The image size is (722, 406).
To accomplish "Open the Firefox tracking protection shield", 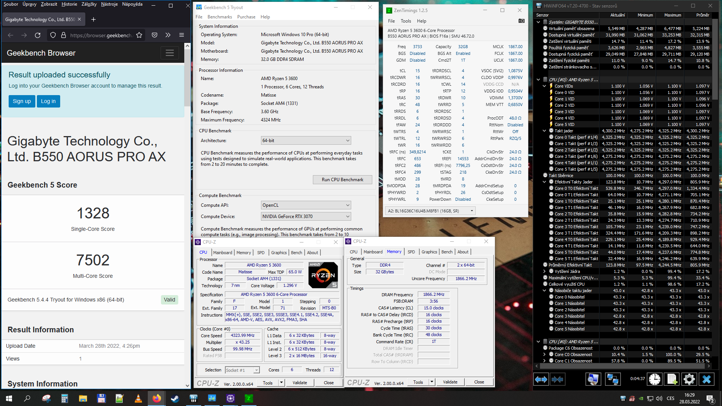I will [53, 35].
